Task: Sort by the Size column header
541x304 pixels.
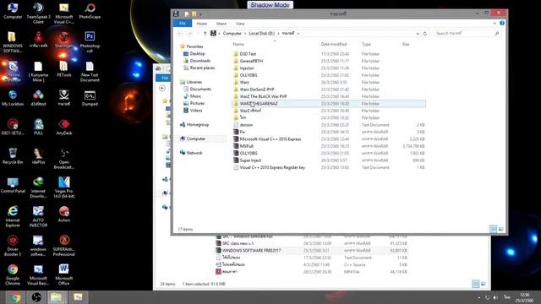Action: click(x=406, y=44)
